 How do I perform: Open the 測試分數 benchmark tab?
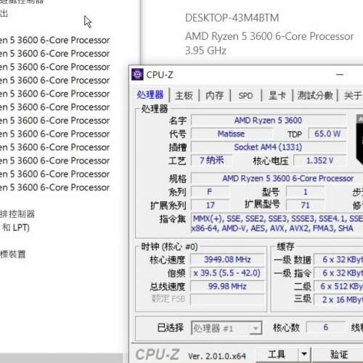click(x=315, y=95)
